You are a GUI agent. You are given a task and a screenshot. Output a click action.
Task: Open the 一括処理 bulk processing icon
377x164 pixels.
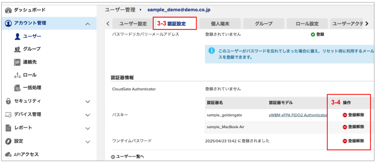(17, 88)
